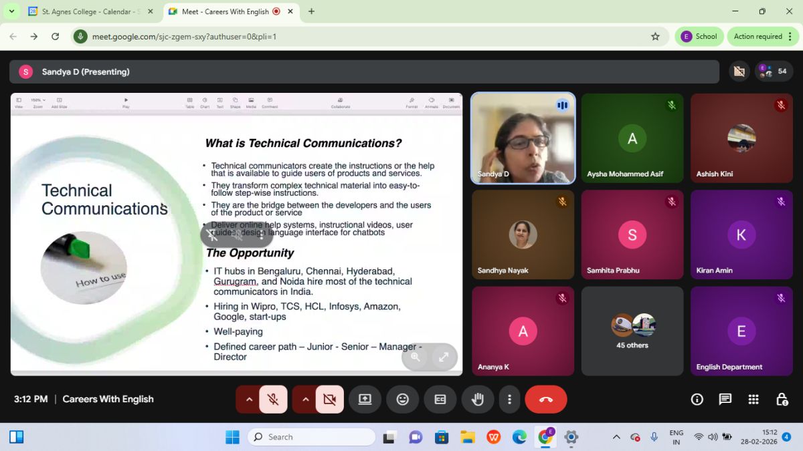Show all 54 participants
This screenshot has width=803, height=451.
click(x=774, y=71)
